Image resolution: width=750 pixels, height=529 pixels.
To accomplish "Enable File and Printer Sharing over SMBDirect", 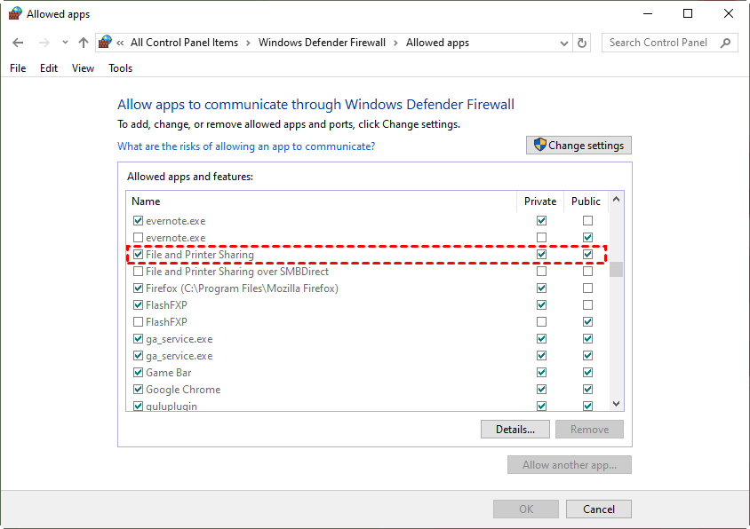I will [x=138, y=272].
